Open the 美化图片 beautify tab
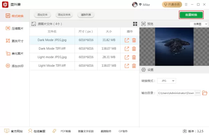Screen dimensions: 209x135 (15, 53)
